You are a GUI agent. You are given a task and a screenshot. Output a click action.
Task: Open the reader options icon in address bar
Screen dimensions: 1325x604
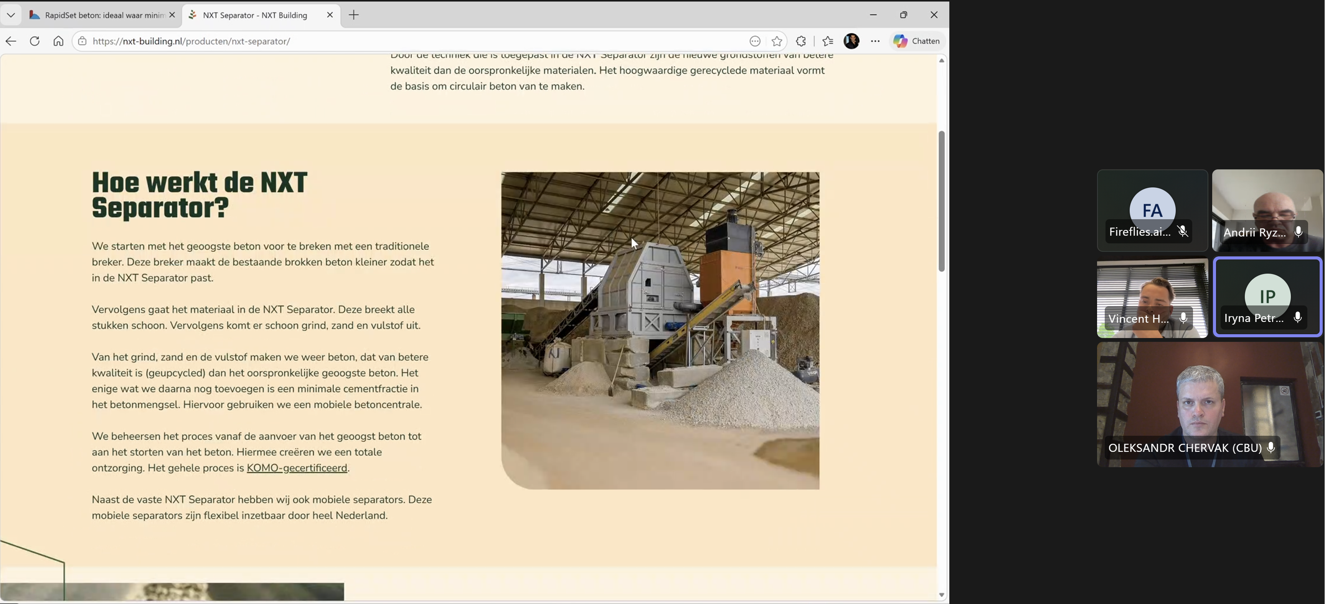pos(754,41)
